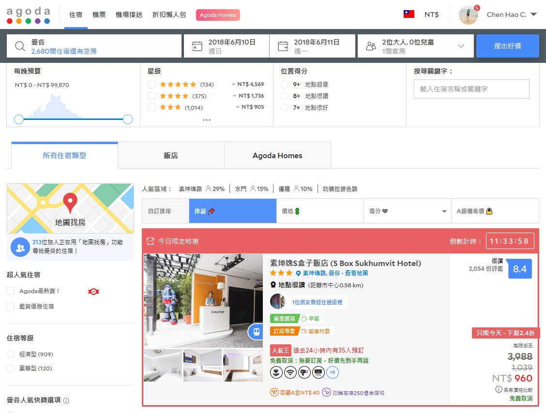Open the 機票 menu
Screen dimensions: 546x413
coord(99,15)
